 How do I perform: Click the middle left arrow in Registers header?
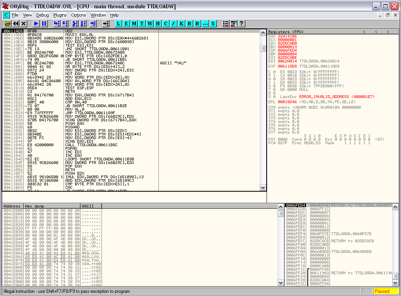click(x=376, y=32)
